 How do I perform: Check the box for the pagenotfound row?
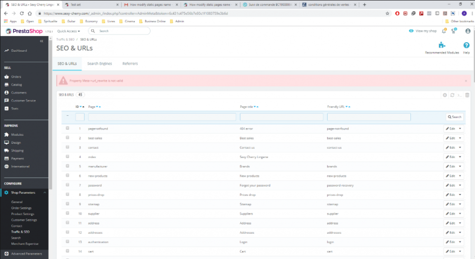(67, 128)
